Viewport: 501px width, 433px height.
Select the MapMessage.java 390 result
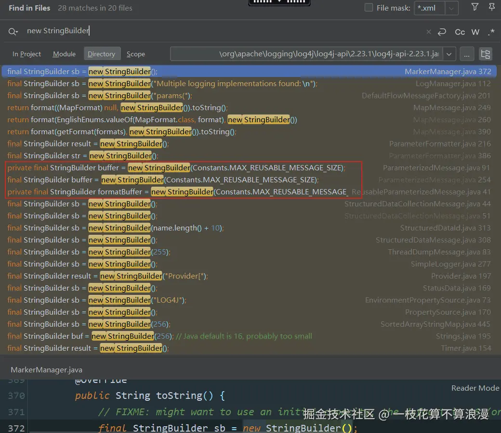click(x=249, y=132)
